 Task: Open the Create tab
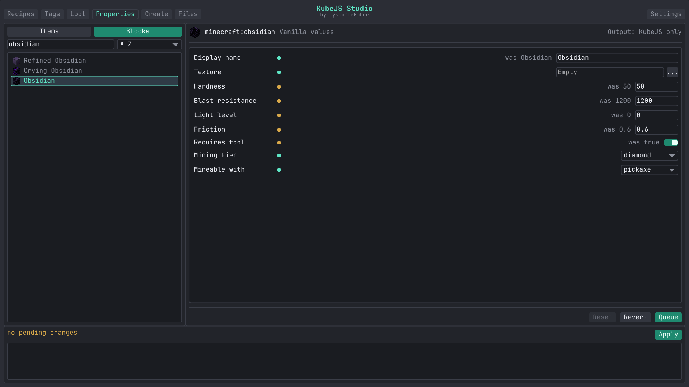(156, 14)
